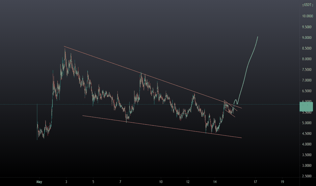Select the upper descending wedge trendline
This screenshot has height=186, width=316.
[153, 77]
